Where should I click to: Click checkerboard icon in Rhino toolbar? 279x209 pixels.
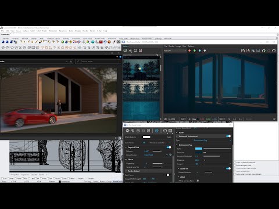(118, 42)
